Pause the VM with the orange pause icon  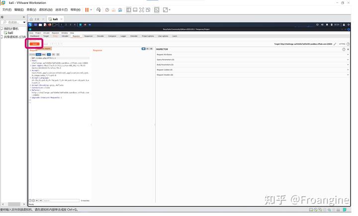point(87,10)
